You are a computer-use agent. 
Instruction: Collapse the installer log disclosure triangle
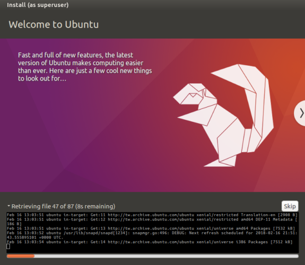(x=9, y=206)
